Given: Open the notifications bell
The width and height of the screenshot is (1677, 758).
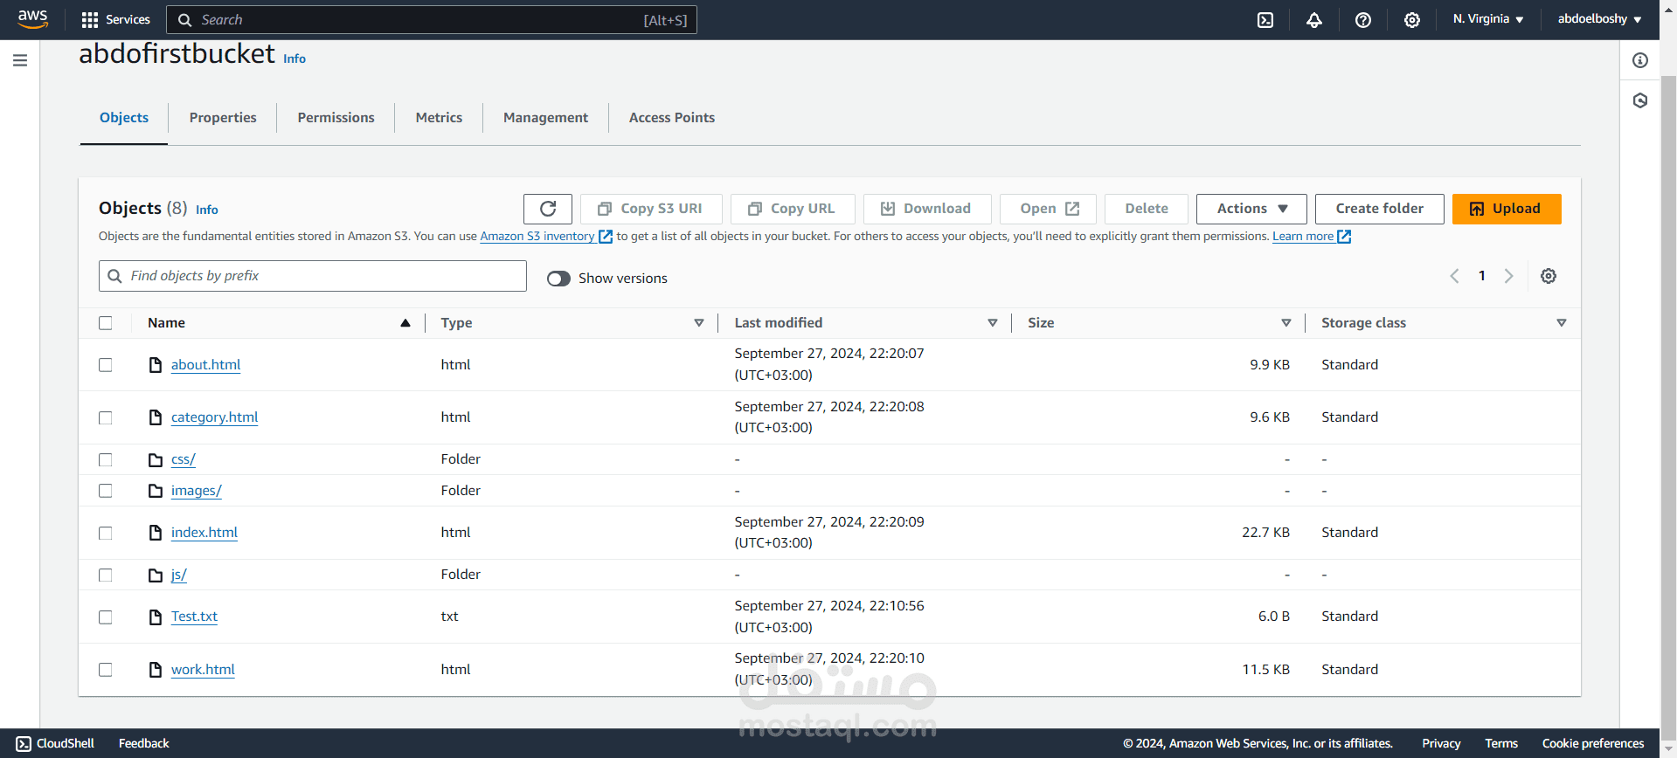Looking at the screenshot, I should (1314, 19).
